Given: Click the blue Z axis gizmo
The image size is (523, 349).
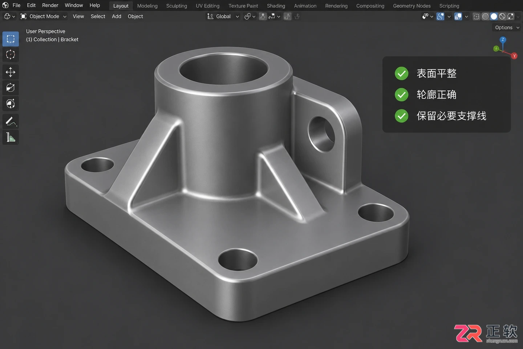Looking at the screenshot, I should [x=503, y=40].
